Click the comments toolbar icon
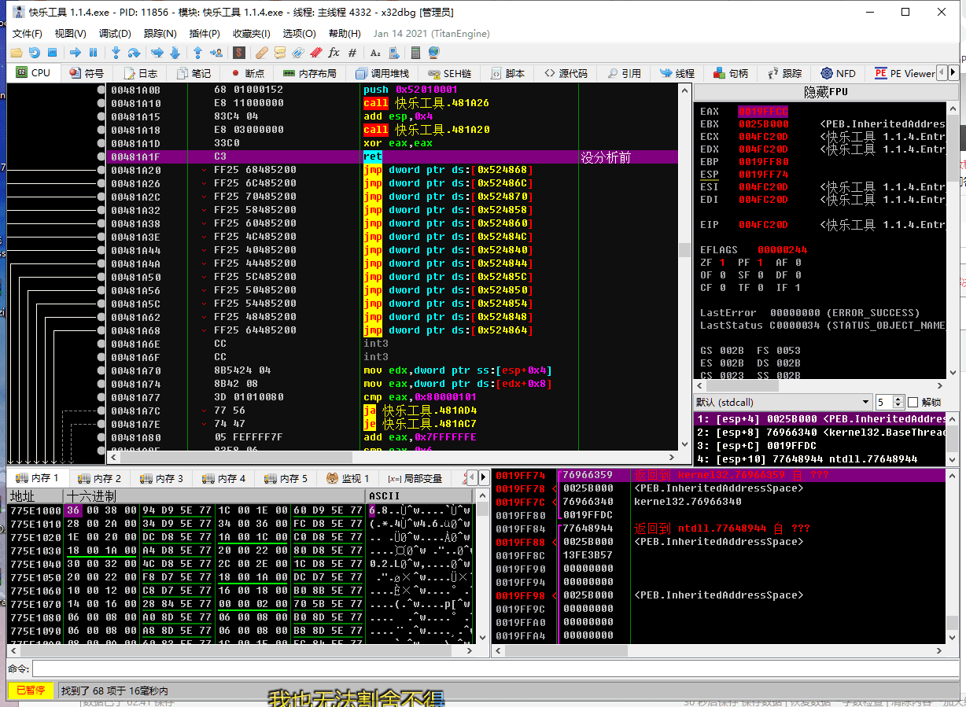Screen dimensions: 966x707 pos(280,53)
